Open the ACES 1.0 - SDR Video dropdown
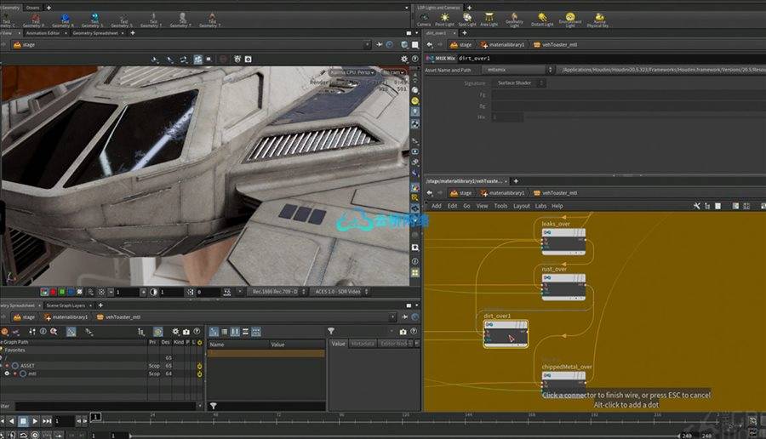This screenshot has height=439, width=766. (x=339, y=292)
